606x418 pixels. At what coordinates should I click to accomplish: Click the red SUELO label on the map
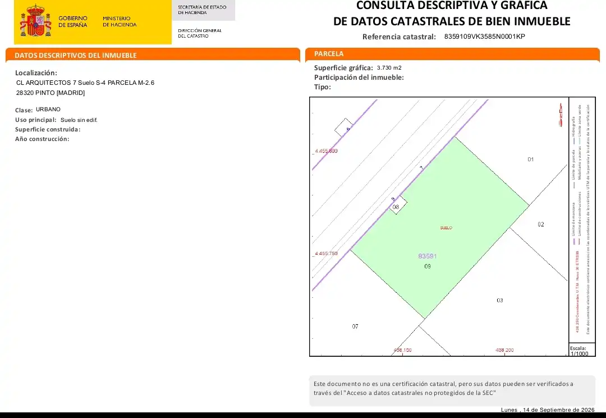[446, 228]
